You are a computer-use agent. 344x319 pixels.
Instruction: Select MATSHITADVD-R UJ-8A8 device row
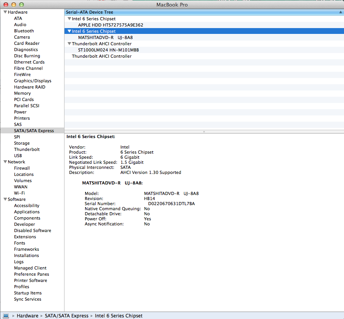click(204, 37)
